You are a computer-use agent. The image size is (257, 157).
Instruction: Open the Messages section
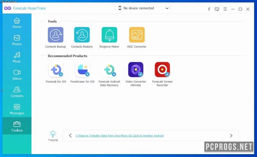pyautogui.click(x=17, y=109)
